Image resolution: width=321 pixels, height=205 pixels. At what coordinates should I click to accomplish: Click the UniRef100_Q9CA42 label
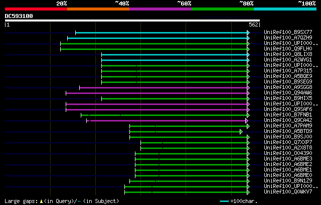click(x=288, y=120)
